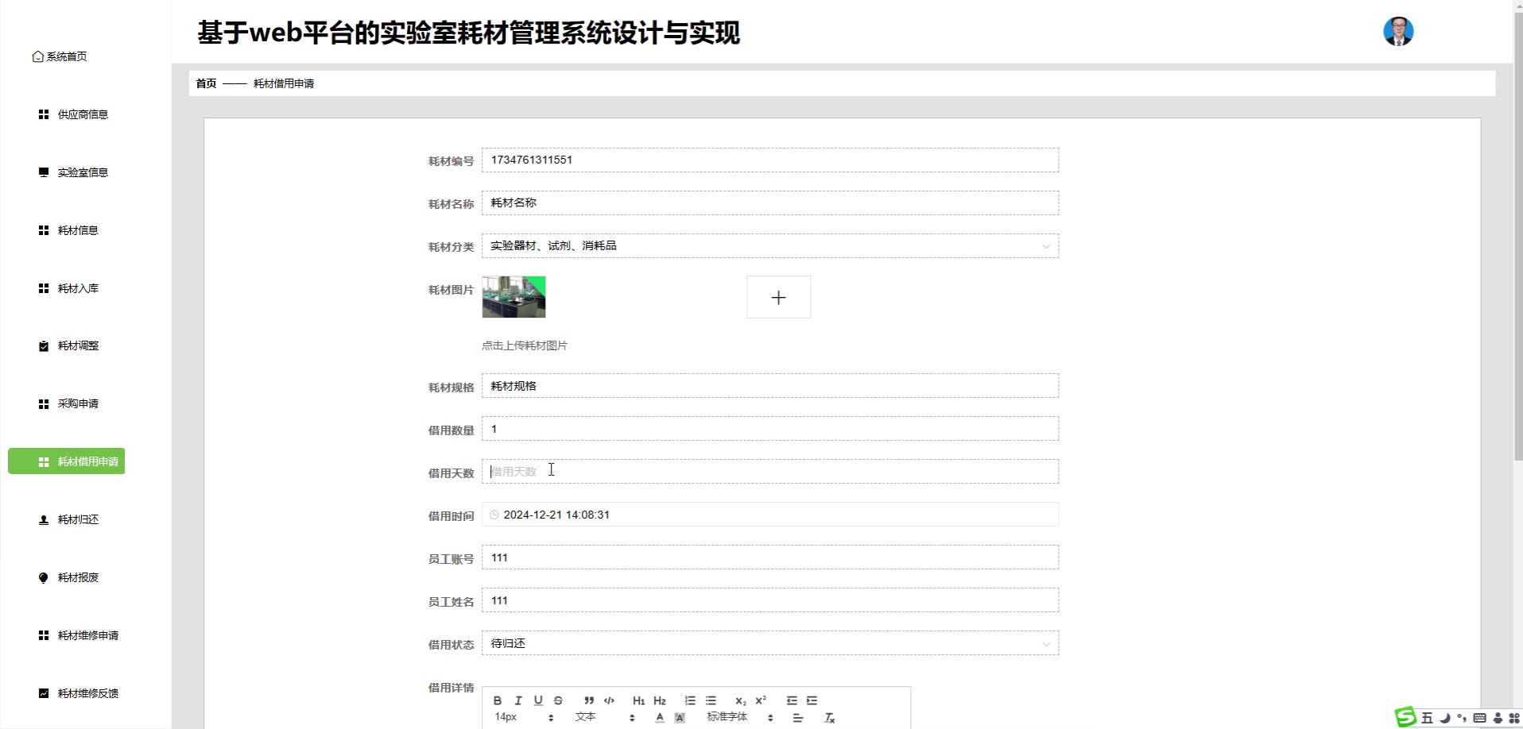Viewport: 1523px width, 729px height.
Task: Apply Heading 2 style
Action: (660, 700)
